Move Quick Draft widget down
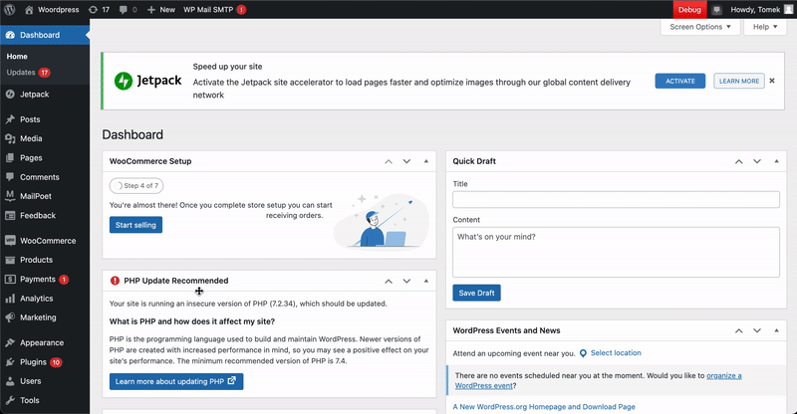 (x=757, y=161)
